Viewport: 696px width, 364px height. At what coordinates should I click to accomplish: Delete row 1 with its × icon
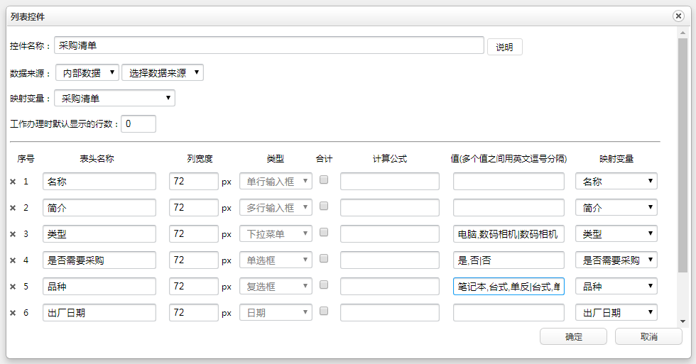13,182
